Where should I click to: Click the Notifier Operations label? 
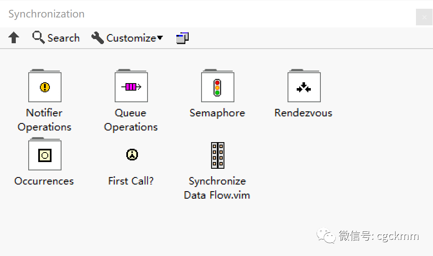44,120
